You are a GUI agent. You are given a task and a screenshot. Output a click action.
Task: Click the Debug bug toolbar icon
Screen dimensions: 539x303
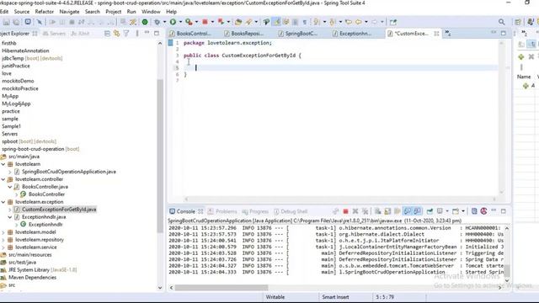157,22
